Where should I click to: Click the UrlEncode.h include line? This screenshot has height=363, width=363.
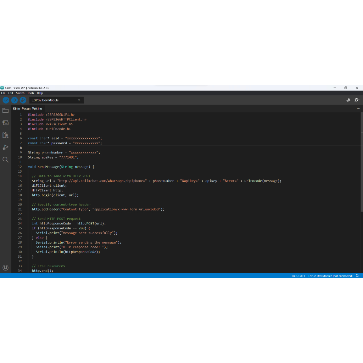pyautogui.click(x=49, y=129)
